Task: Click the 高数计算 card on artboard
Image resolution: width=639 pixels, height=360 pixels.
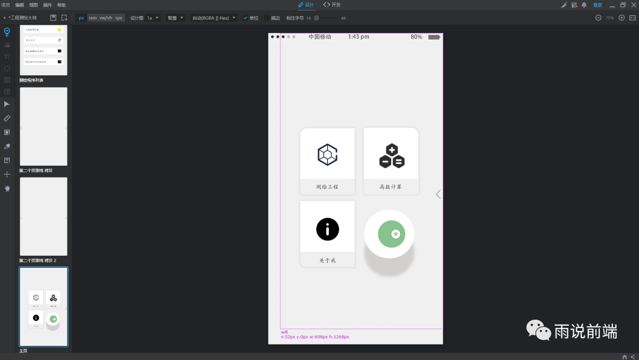Action: (391, 161)
